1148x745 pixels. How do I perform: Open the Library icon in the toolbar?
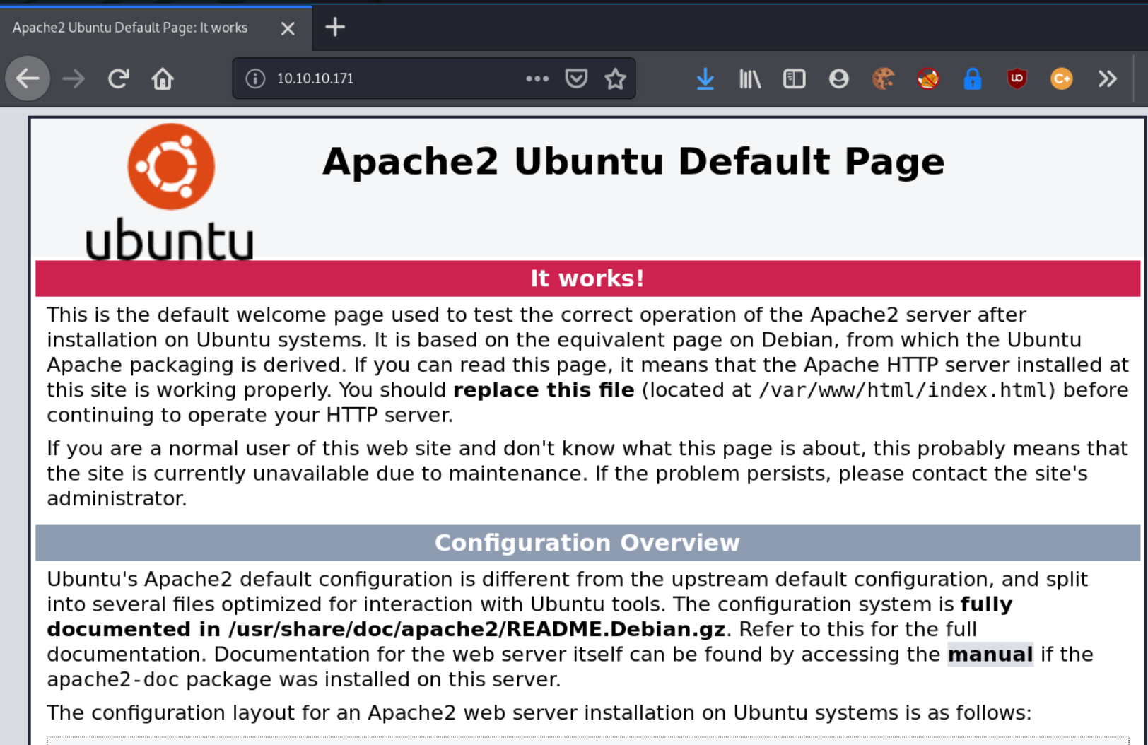[x=749, y=78]
